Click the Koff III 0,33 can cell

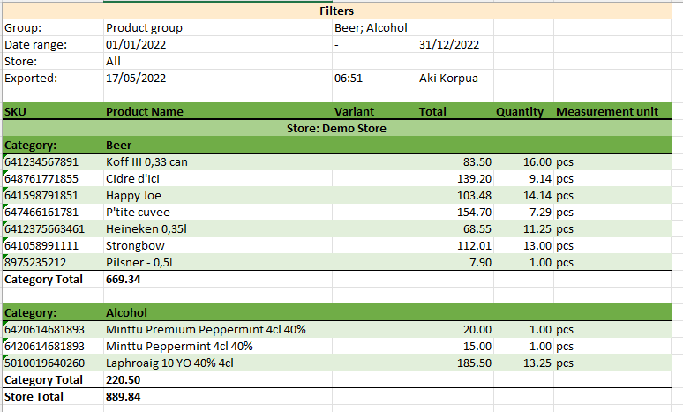click(146, 162)
